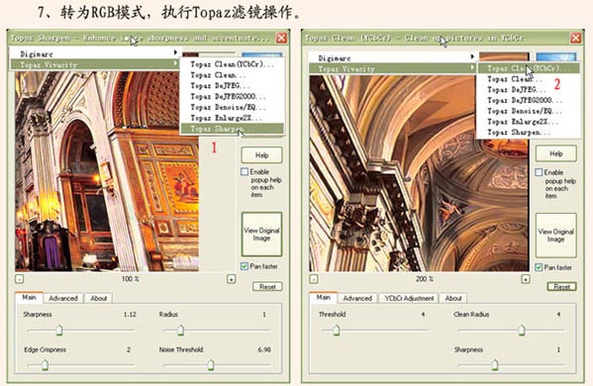Choose Topaz Clean(YCbCr) in Sharpen window menu
The width and height of the screenshot is (593, 386).
(x=232, y=64)
